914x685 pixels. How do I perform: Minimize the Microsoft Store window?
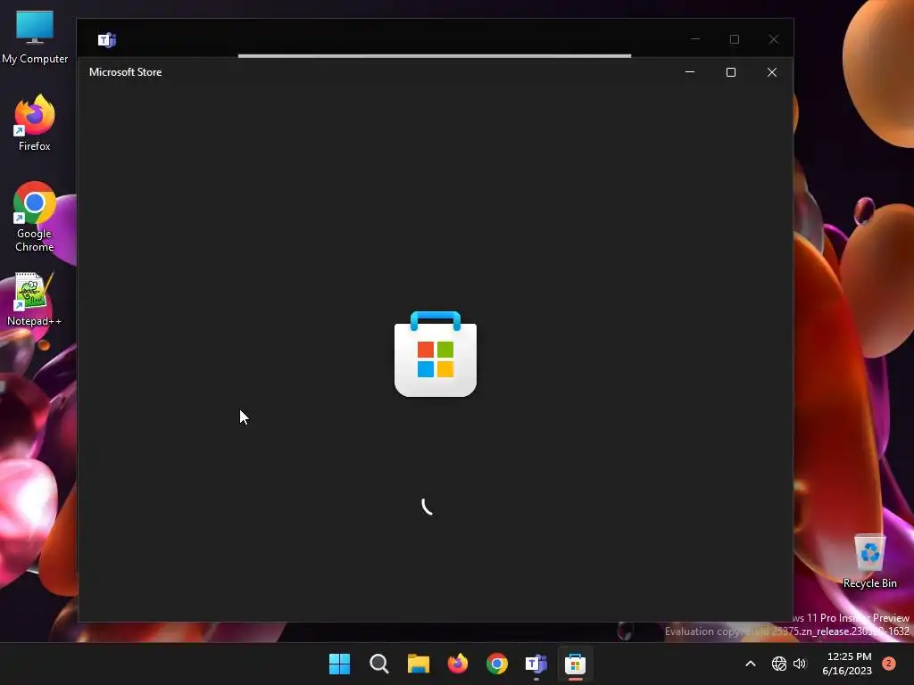click(x=690, y=72)
